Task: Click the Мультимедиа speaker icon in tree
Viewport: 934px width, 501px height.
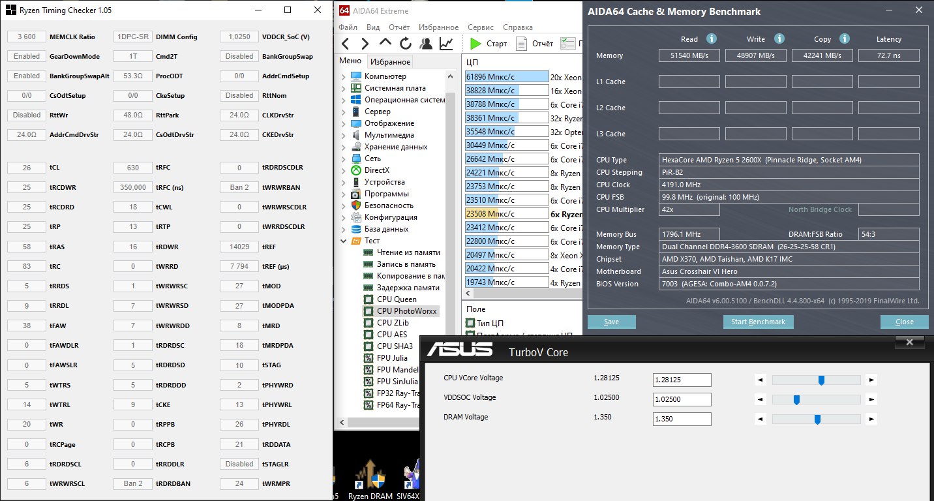Action: 355,135
